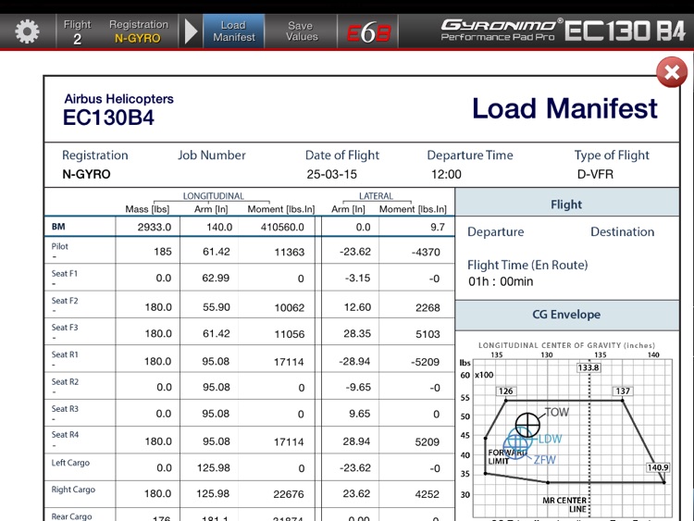
Task: Click the Departure field in Flight panel
Action: pos(495,231)
